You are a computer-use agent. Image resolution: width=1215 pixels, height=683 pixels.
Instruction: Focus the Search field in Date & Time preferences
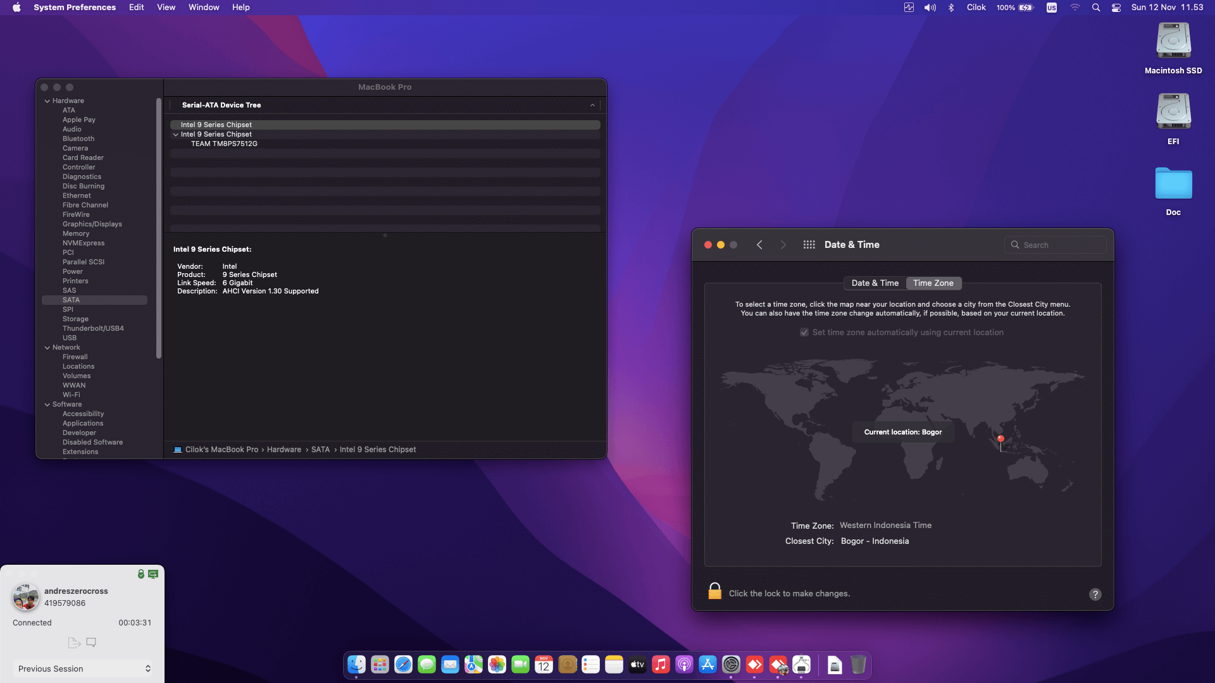pos(1056,245)
